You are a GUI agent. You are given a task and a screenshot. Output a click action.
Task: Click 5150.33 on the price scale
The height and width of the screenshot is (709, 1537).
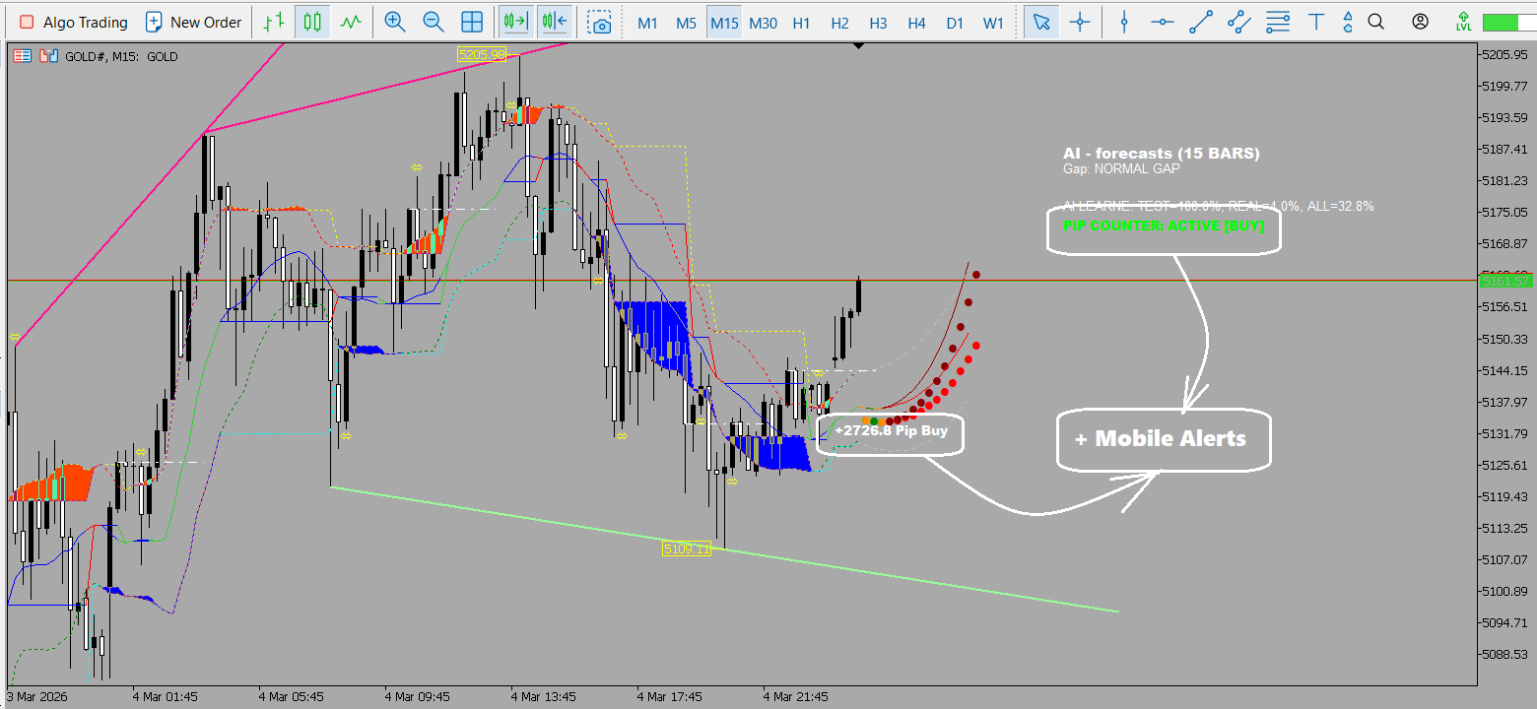(1504, 339)
